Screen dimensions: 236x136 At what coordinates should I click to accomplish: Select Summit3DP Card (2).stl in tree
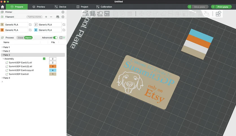[x=21, y=66]
